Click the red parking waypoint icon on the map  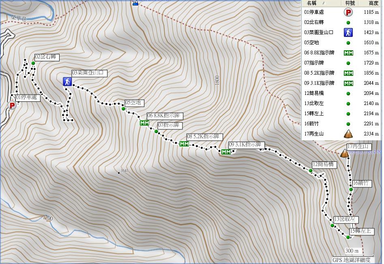[12, 105]
